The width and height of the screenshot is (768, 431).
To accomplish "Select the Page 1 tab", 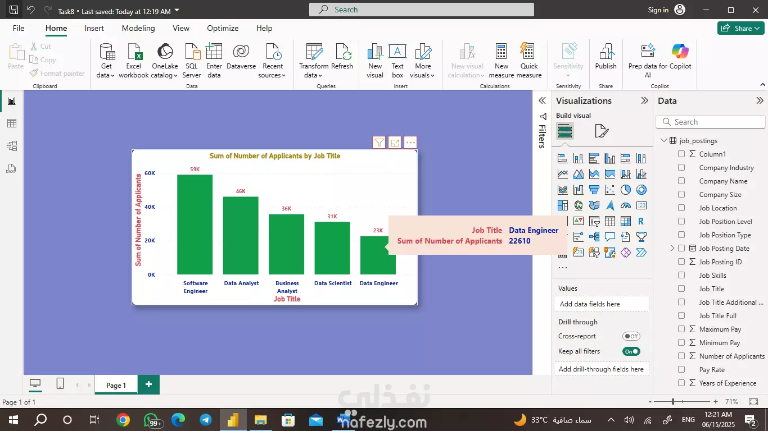I will click(116, 385).
